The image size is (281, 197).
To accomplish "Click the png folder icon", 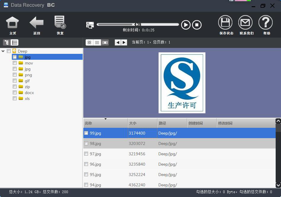I will click(x=21, y=75).
